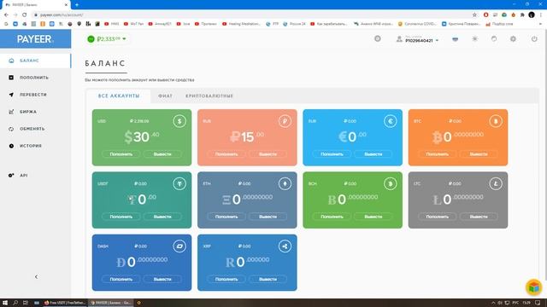
Task: Click Вывести on the XRP card
Action: pos(268,279)
